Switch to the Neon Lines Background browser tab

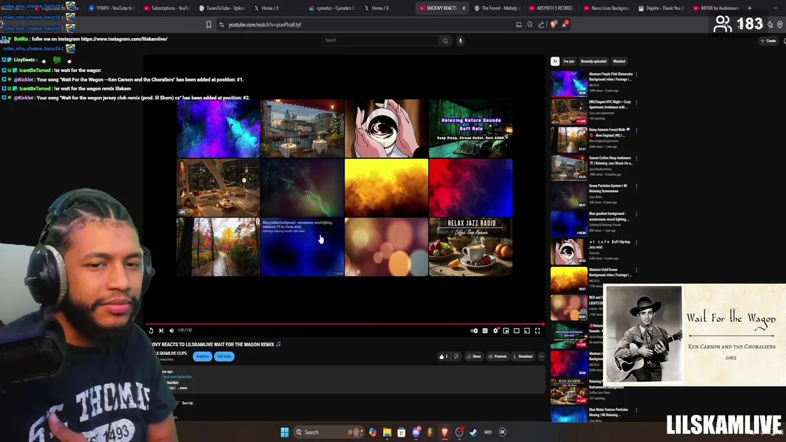coord(606,8)
